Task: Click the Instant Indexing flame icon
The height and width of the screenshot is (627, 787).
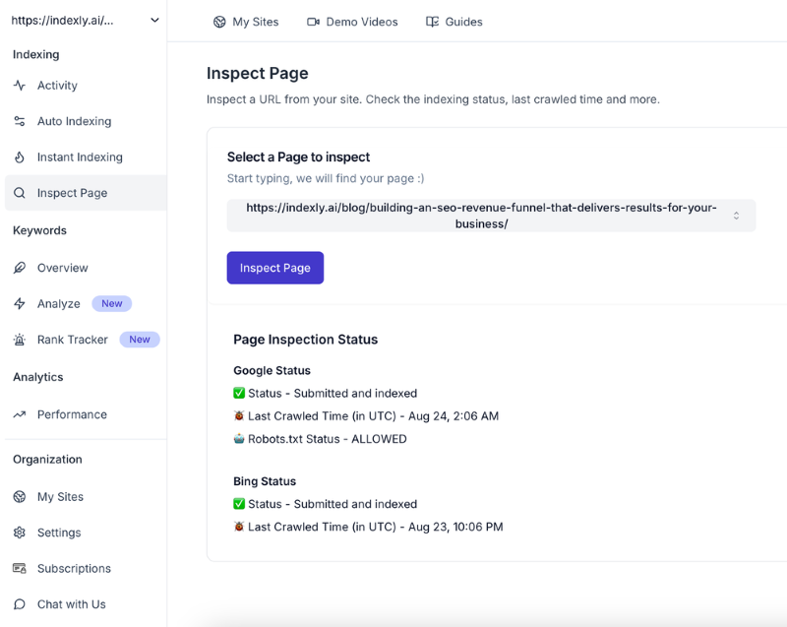Action: (x=20, y=157)
